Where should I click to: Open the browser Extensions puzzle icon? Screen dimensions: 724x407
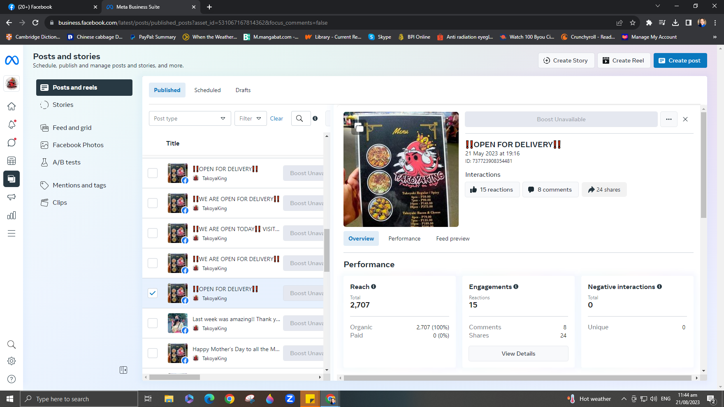coord(649,23)
